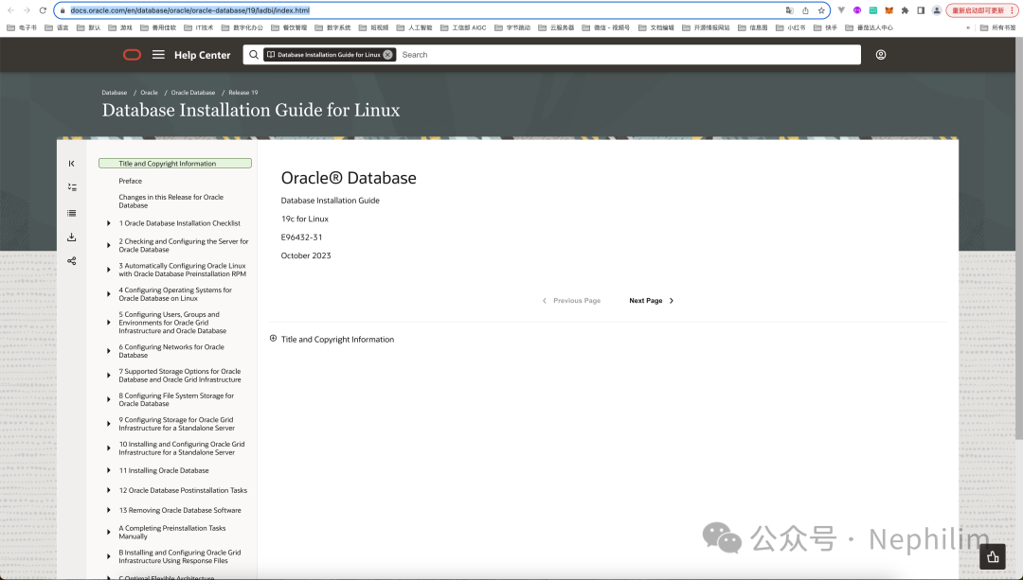Image resolution: width=1023 pixels, height=580 pixels.
Task: Open the user account icon in header
Action: pos(881,55)
